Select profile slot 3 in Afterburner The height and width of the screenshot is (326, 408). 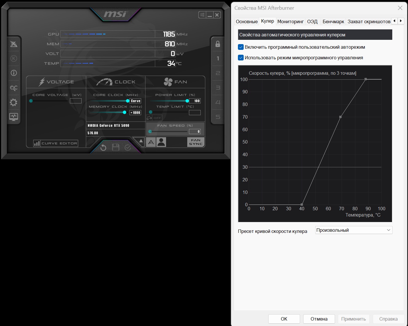(218, 88)
